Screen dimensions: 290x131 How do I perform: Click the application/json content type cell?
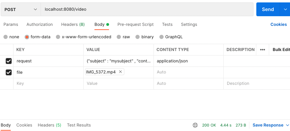189,61
